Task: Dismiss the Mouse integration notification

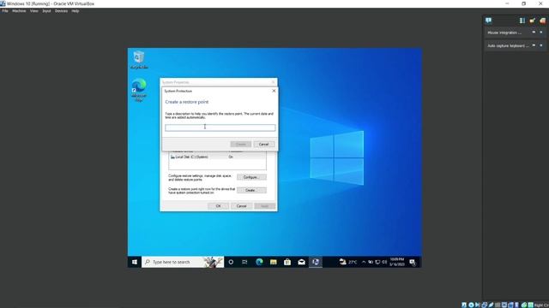Action: pyautogui.click(x=541, y=33)
